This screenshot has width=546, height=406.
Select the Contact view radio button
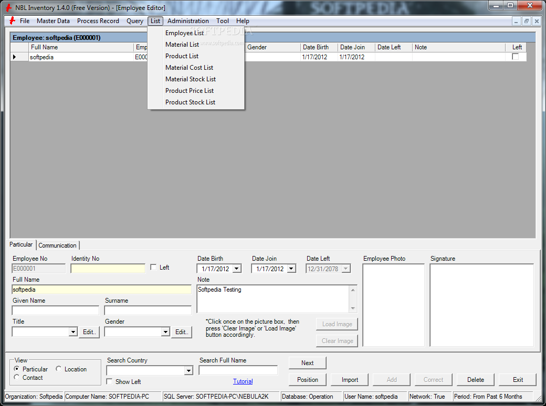(16, 377)
